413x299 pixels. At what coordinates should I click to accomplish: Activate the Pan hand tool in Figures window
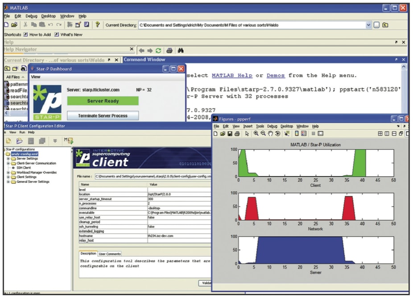271,134
